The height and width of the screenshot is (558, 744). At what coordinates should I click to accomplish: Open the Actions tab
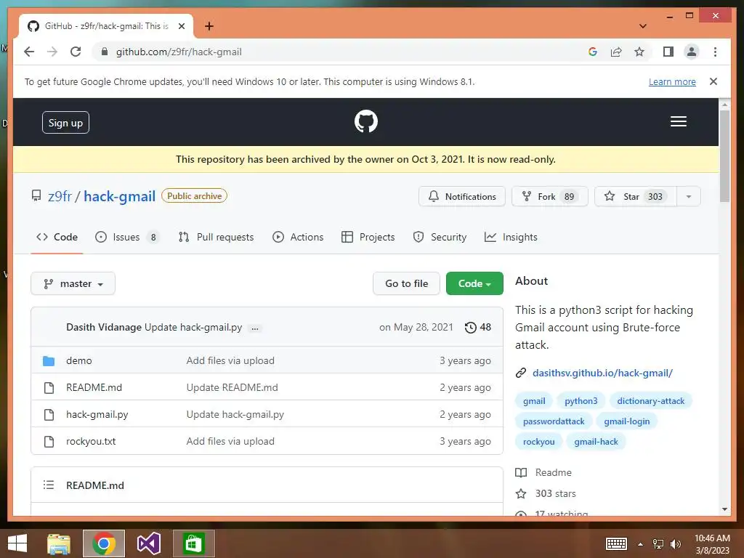(x=298, y=238)
